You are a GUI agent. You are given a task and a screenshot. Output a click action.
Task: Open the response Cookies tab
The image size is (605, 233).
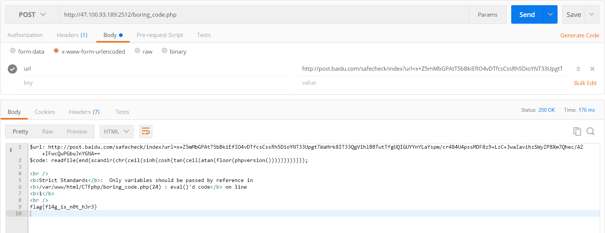45,112
